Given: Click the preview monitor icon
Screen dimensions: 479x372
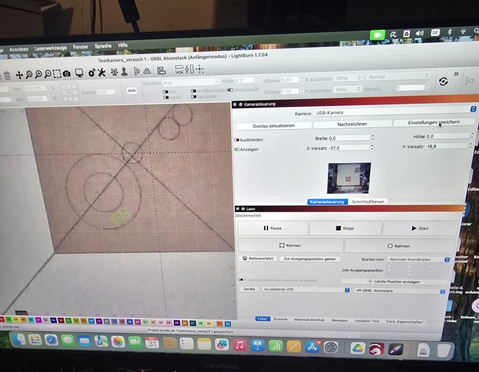Looking at the screenshot, I should (79, 73).
